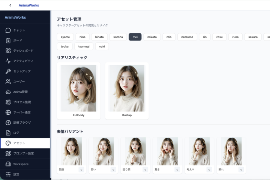This screenshot has width=270, height=180.
Task: Open the チャット chat bubble icon
Action: [x=8, y=30]
